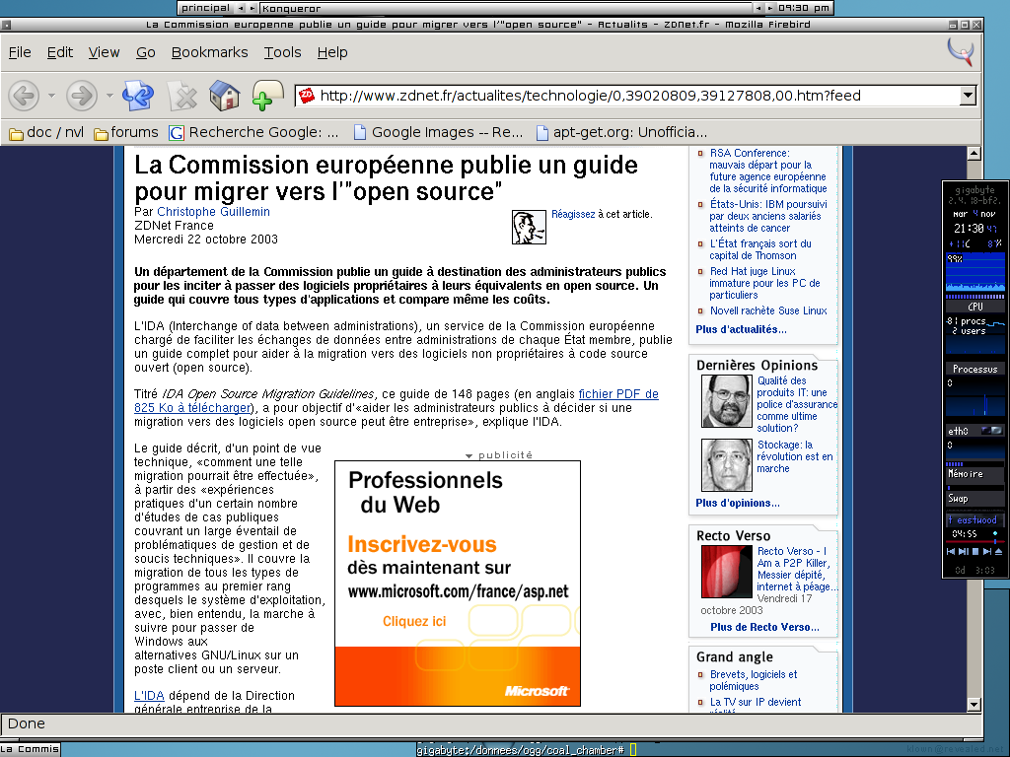This screenshot has width=1010, height=757.
Task: Click the 'Réagissez' link
Action: click(x=573, y=214)
